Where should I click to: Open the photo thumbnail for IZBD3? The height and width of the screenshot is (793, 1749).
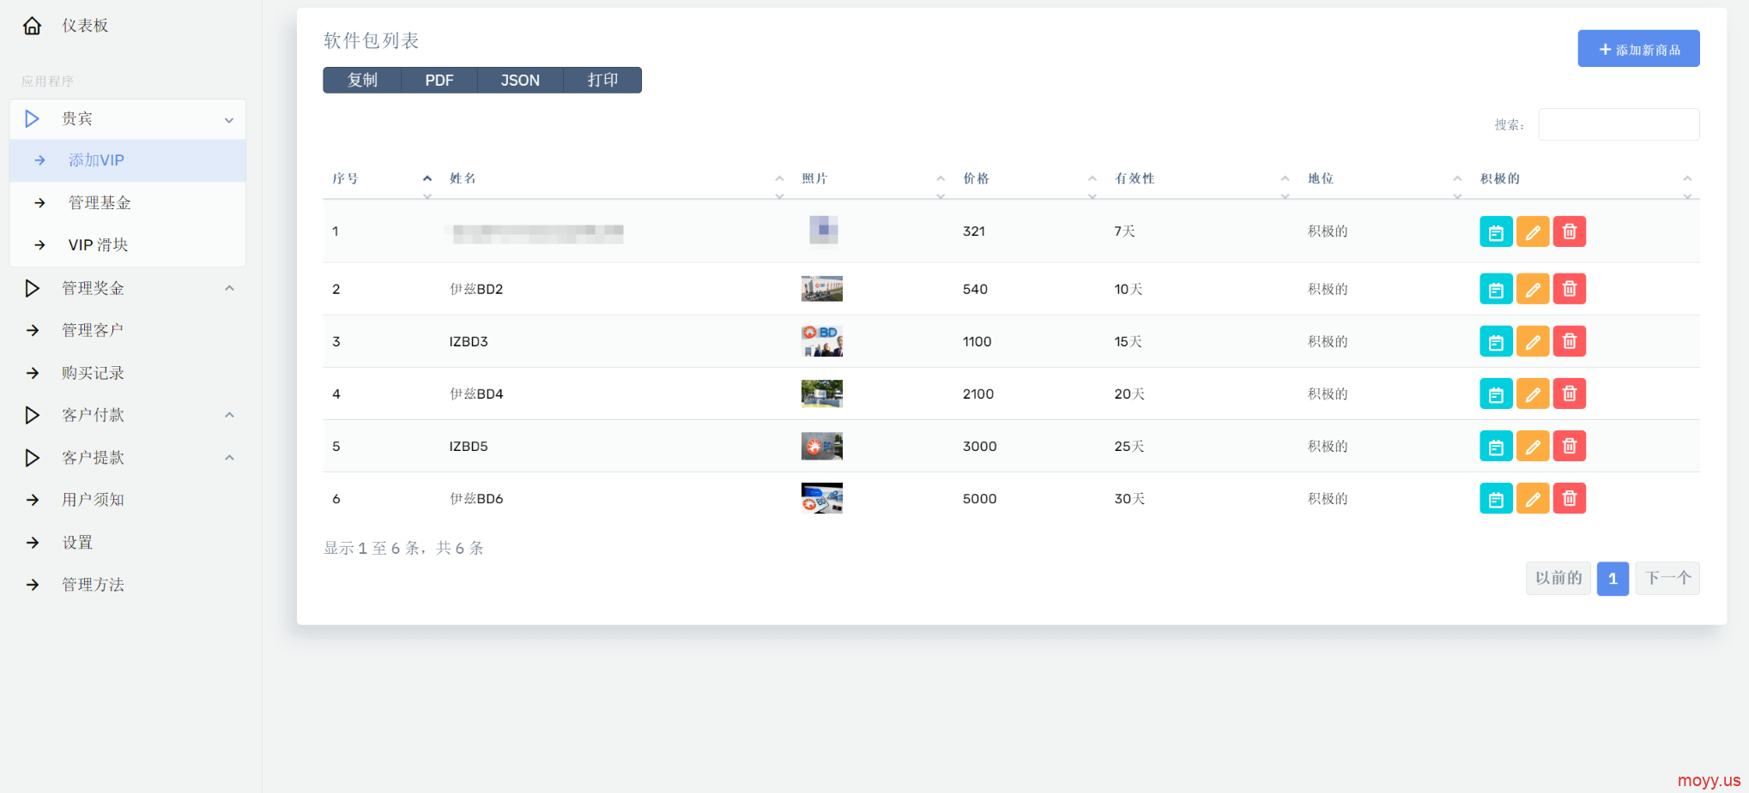[x=821, y=341]
